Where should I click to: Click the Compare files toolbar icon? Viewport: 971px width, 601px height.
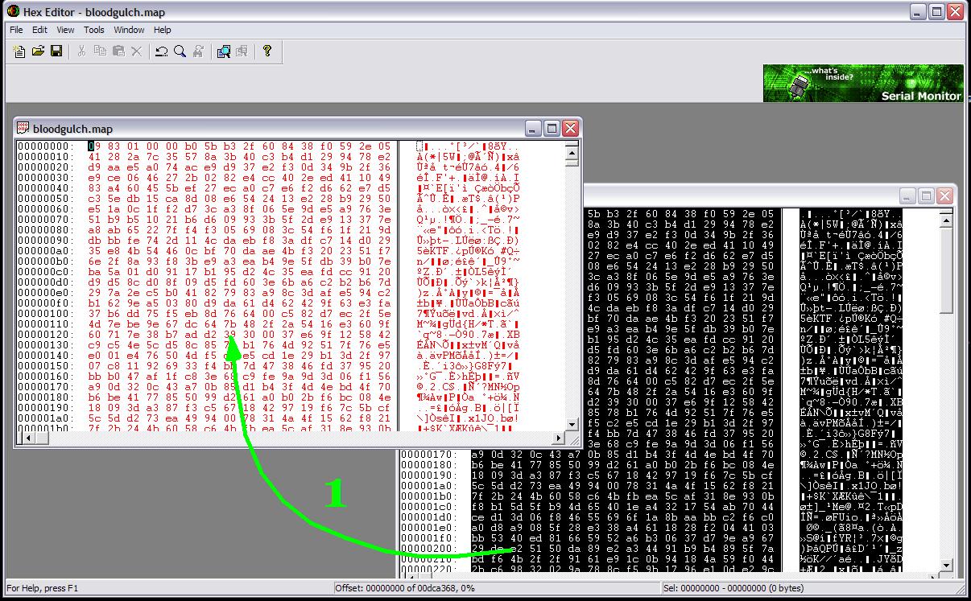click(x=223, y=51)
